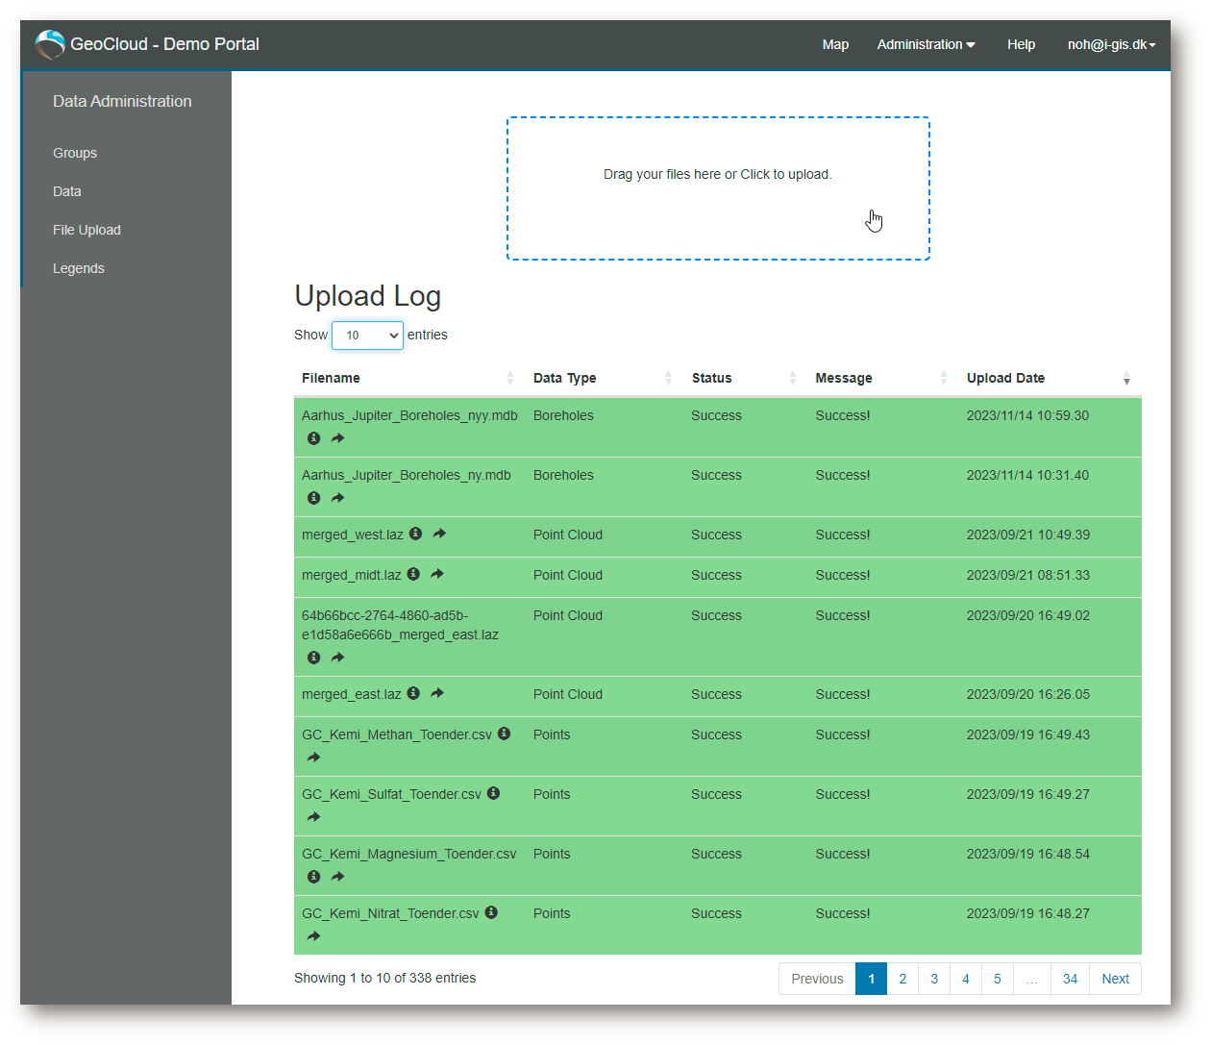Image resolution: width=1211 pixels, height=1045 pixels.
Task: Click share arrow for Aarhus_Jupiter_Boreholes_ny.mdb
Action: click(x=337, y=498)
